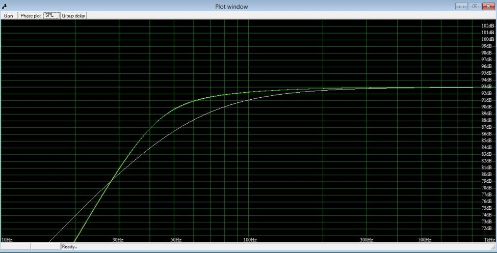
Task: Switch to the Gain tab
Action: [x=9, y=15]
